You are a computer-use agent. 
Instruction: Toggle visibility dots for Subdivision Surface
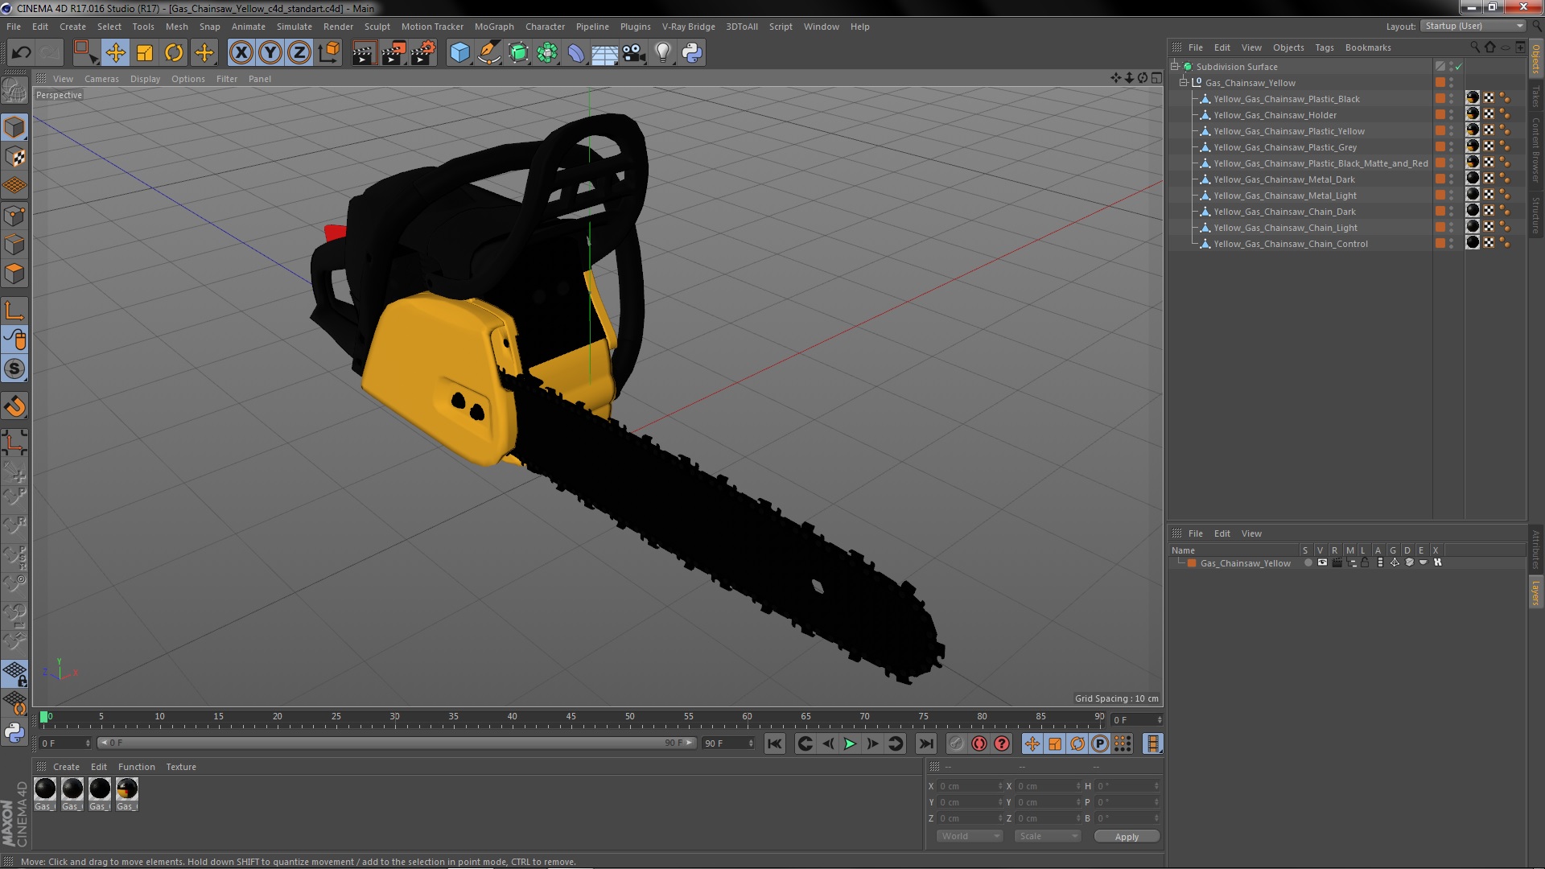[1452, 67]
